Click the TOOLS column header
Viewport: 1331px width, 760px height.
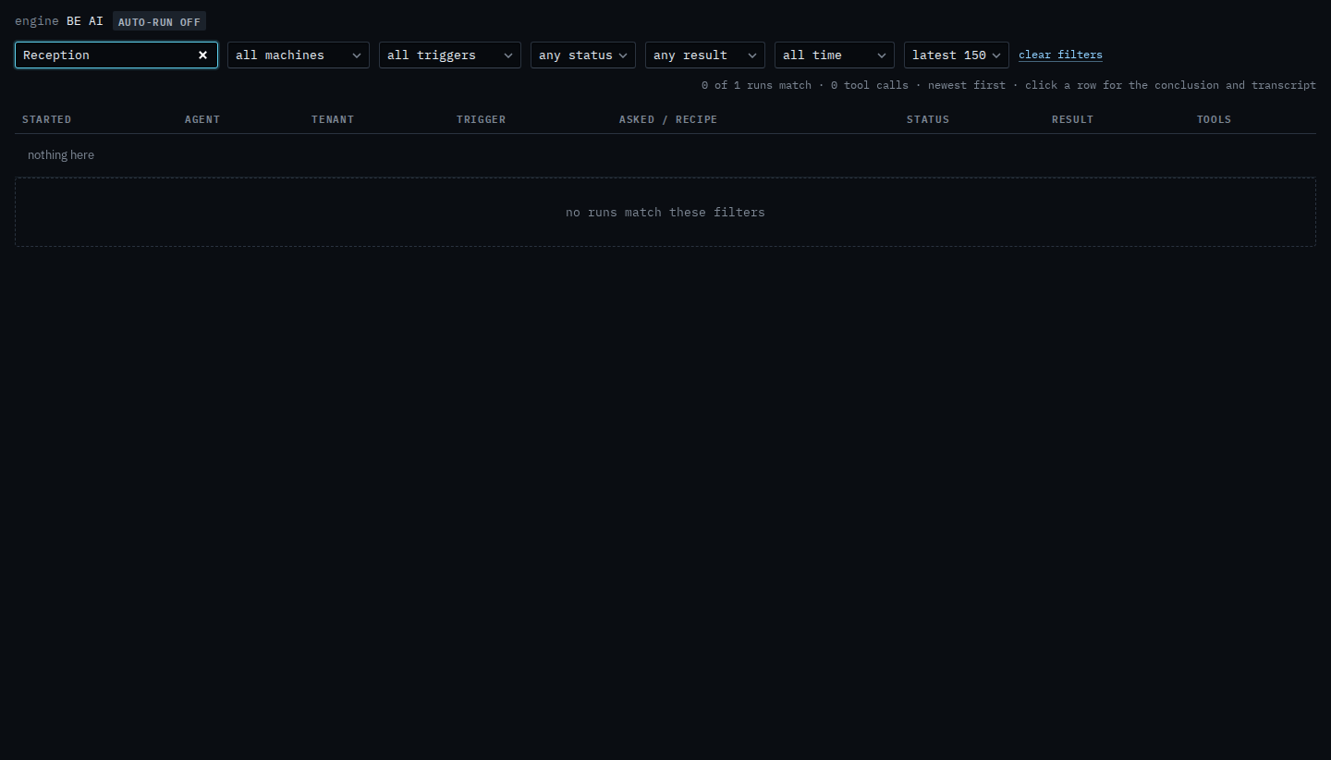[x=1214, y=119]
